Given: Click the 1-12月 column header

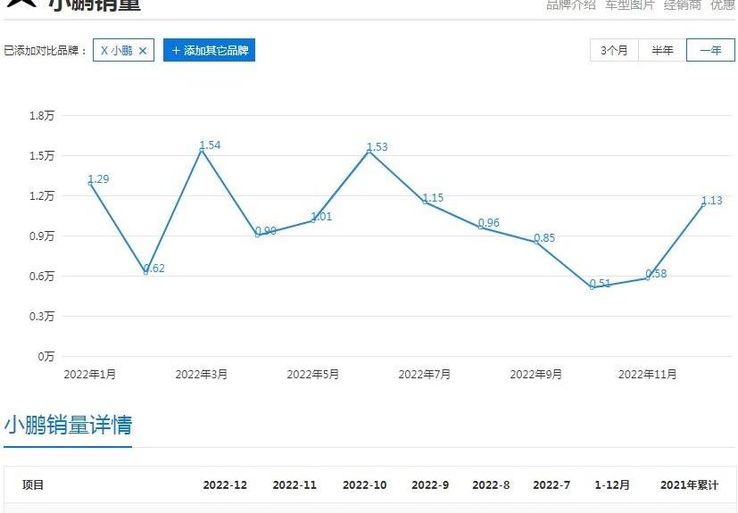Looking at the screenshot, I should [612, 484].
